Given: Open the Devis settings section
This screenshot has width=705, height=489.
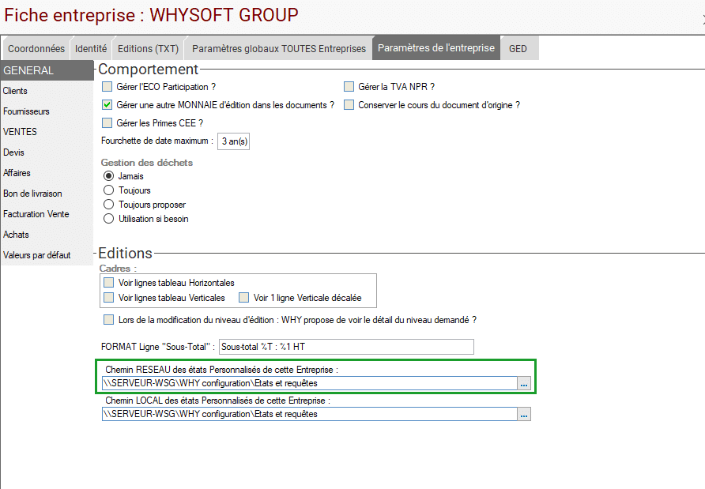Looking at the screenshot, I should click(47, 152).
